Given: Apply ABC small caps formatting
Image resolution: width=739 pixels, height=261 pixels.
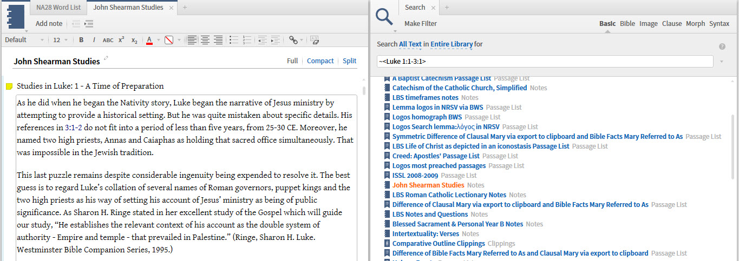Looking at the screenshot, I should 108,40.
